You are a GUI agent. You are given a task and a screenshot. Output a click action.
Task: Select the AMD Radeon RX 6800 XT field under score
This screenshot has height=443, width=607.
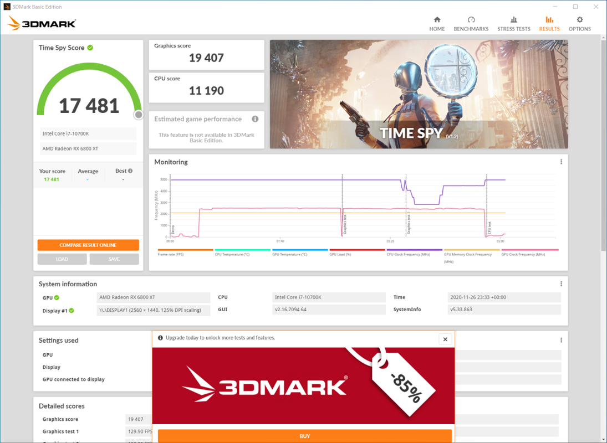88,149
